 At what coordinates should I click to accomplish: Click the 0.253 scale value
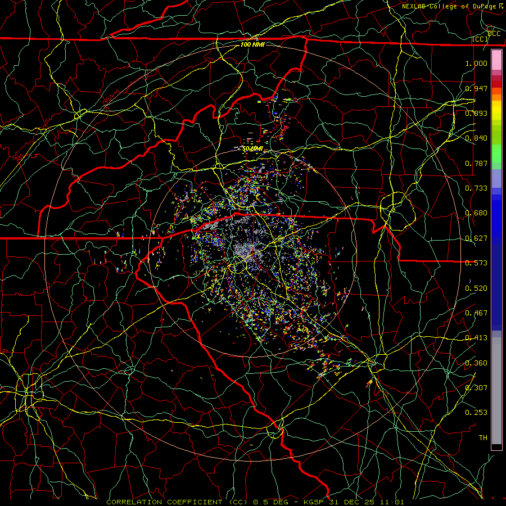pos(476,413)
